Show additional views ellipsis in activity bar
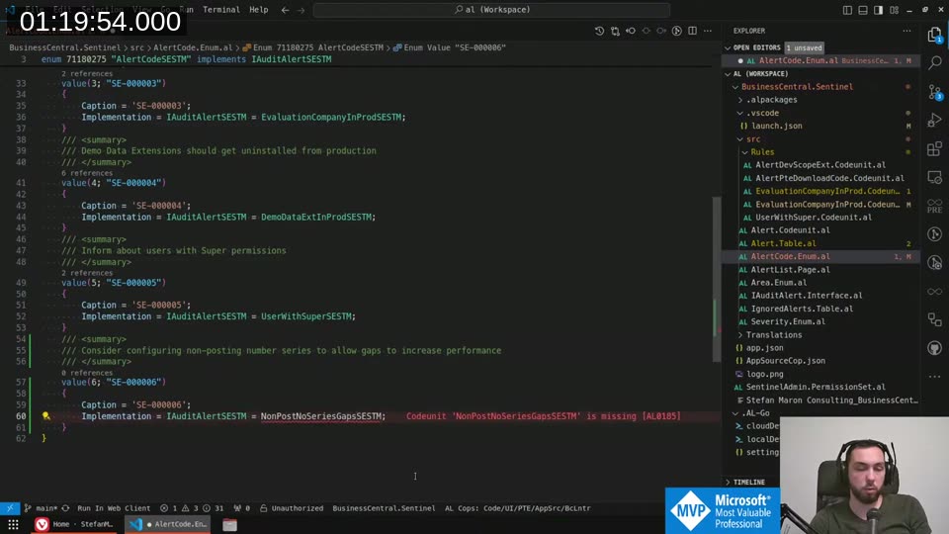Image resolution: width=949 pixels, height=534 pixels. tap(935, 377)
